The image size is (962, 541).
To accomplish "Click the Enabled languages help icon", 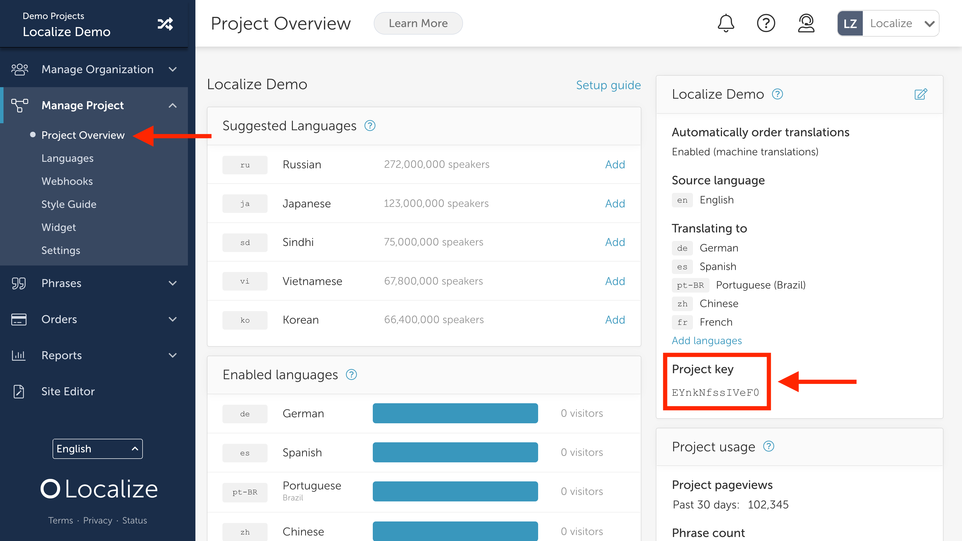I will coord(351,374).
